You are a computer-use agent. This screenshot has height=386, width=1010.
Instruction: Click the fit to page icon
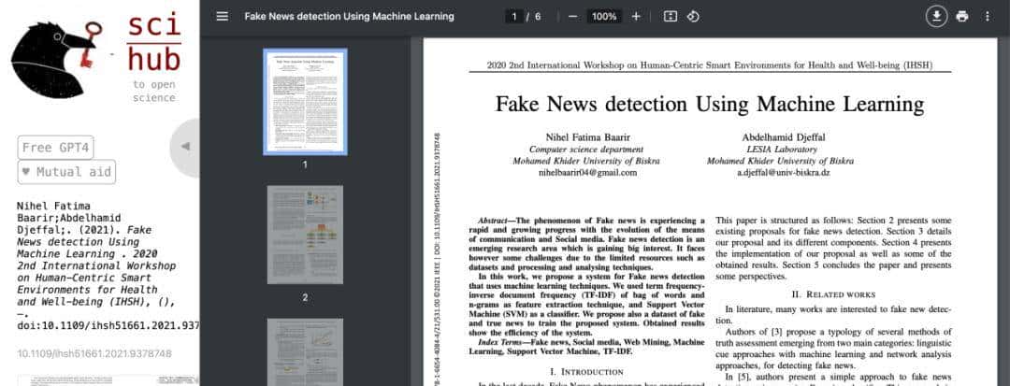670,17
